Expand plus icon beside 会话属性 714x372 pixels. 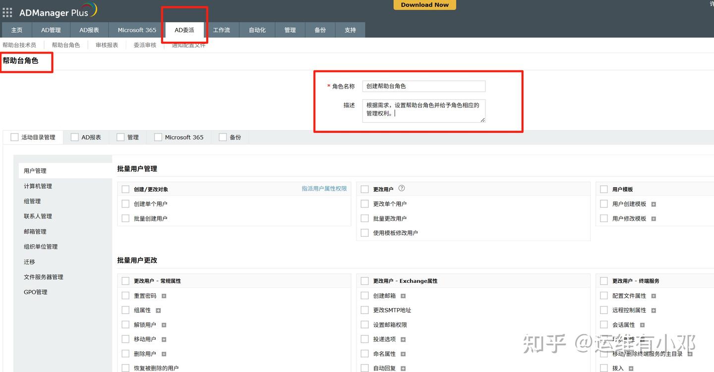[x=642, y=325]
